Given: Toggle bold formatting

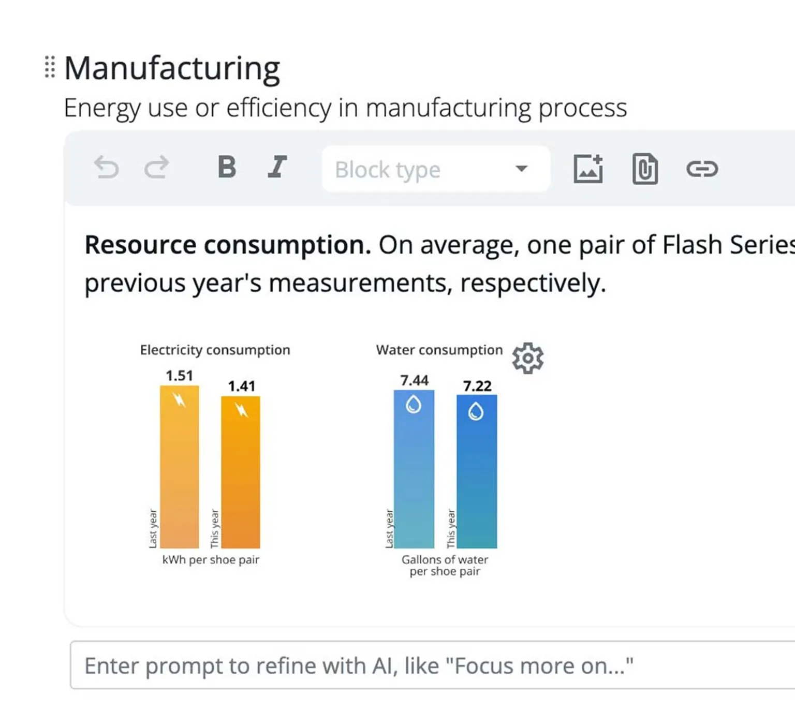Looking at the screenshot, I should 227,168.
